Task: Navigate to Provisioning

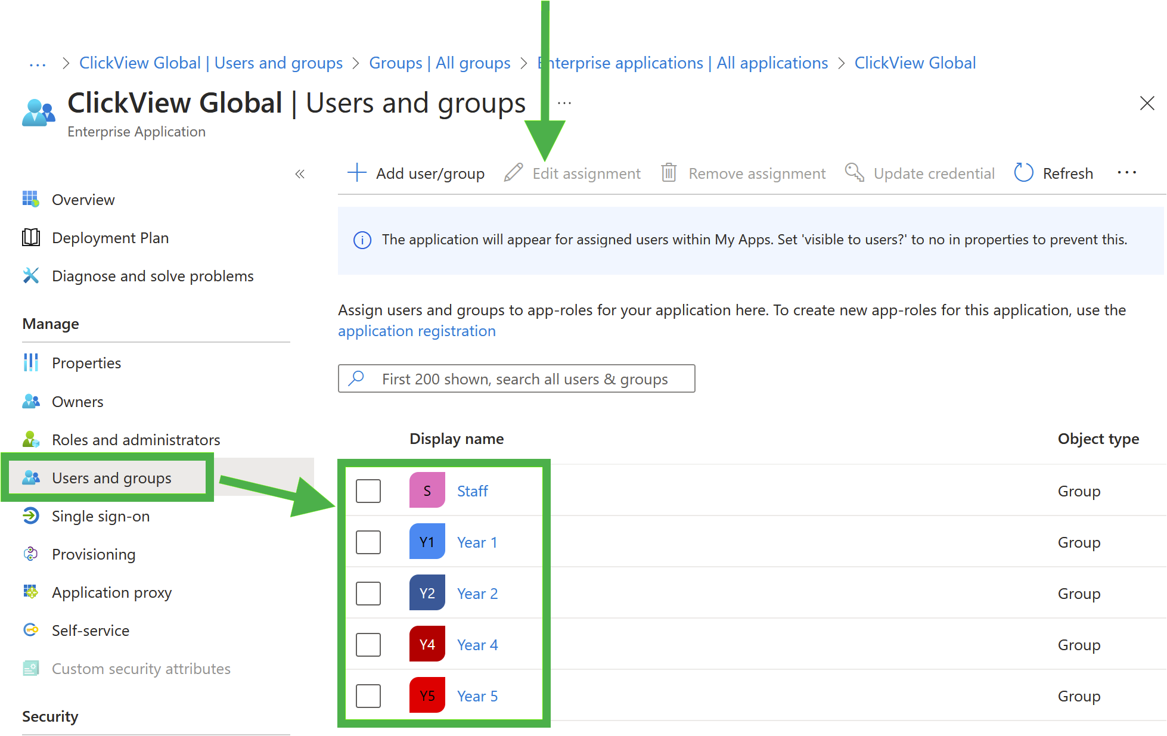Action: (94, 554)
